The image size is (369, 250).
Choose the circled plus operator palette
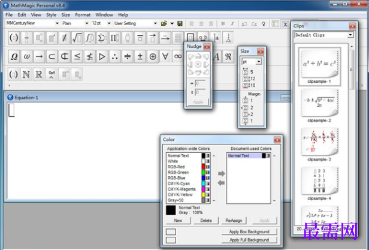pyautogui.click(x=153, y=56)
